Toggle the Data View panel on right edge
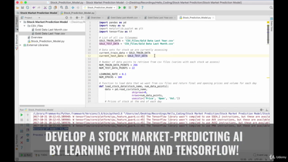The image size is (288, 162). point(271,25)
